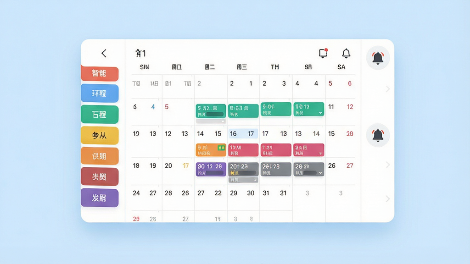Open the first green event card
Screen dimensions: 470x264
(x=211, y=111)
